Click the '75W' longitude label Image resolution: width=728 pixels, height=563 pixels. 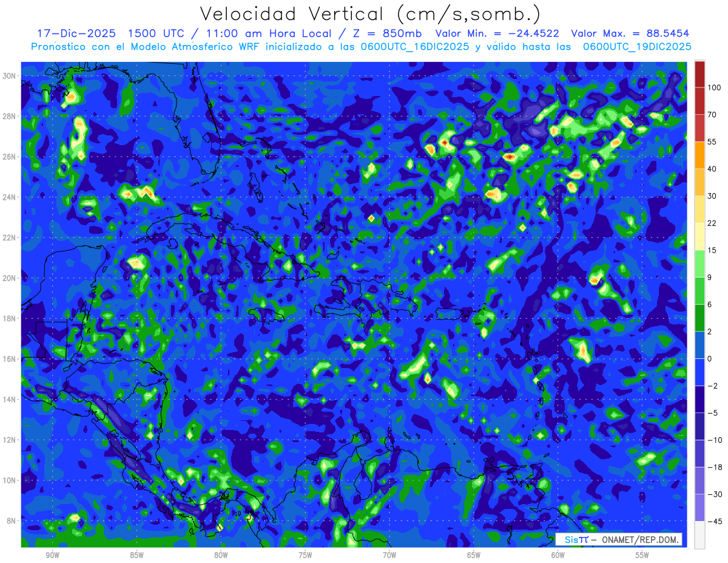click(305, 555)
